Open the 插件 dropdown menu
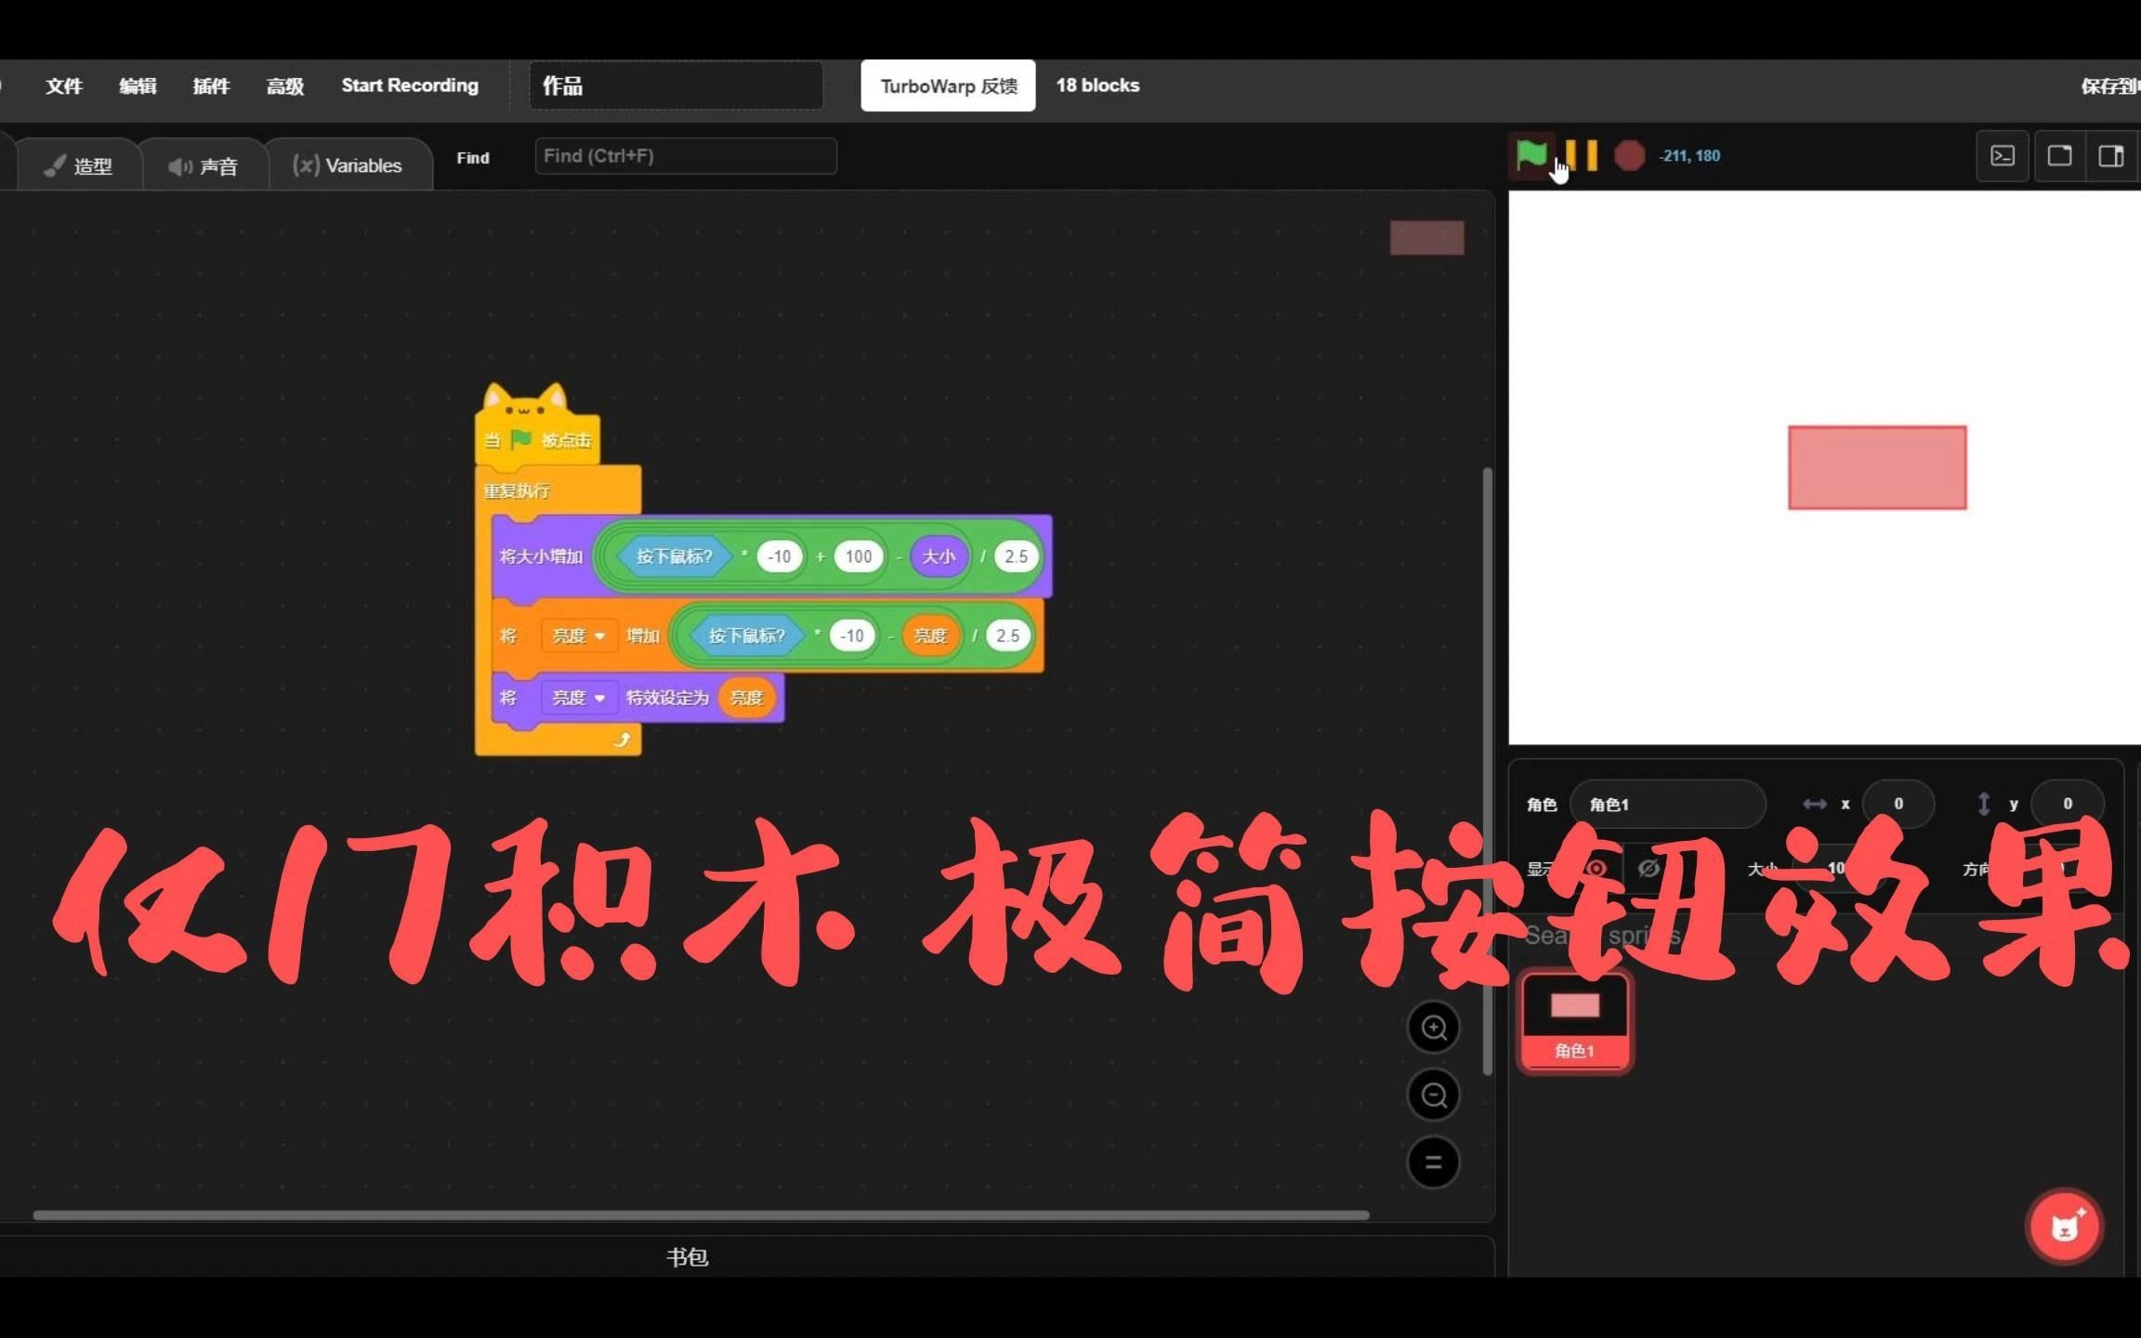The image size is (2141, 1338). [x=211, y=85]
